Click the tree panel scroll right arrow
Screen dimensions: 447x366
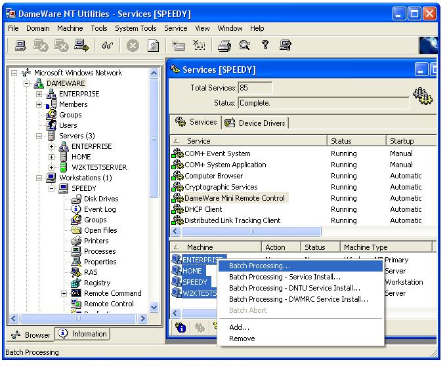pyautogui.click(x=142, y=318)
